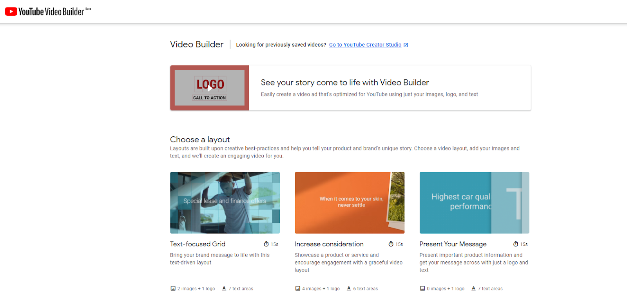Click the image icon beside '4 images + 1 logo'

pos(297,288)
